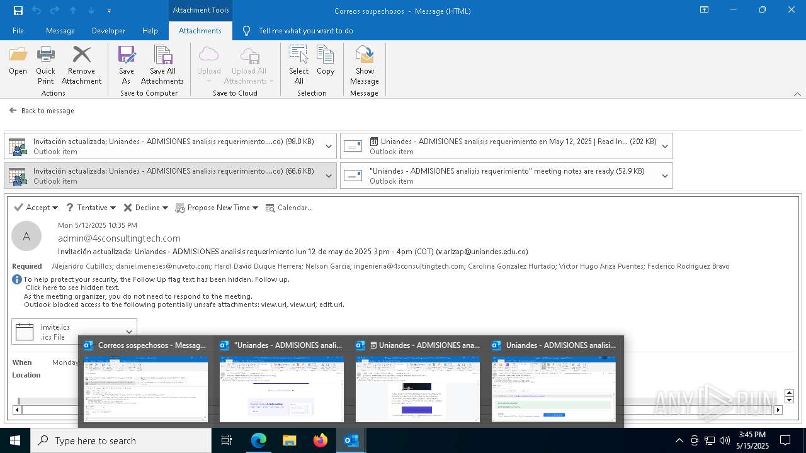Click the volume tray icon
The height and width of the screenshot is (453, 806).
pos(725,440)
